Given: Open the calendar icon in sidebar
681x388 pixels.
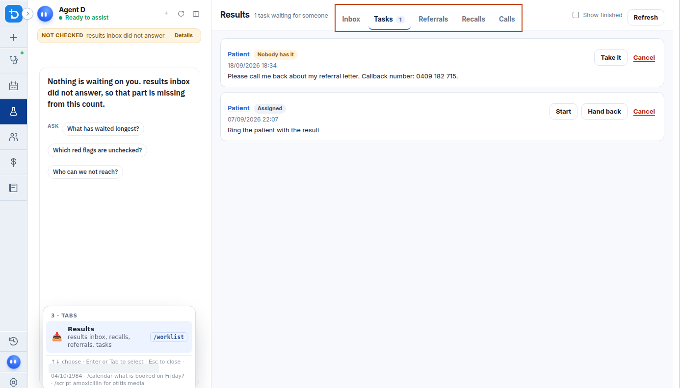Looking at the screenshot, I should click(13, 86).
